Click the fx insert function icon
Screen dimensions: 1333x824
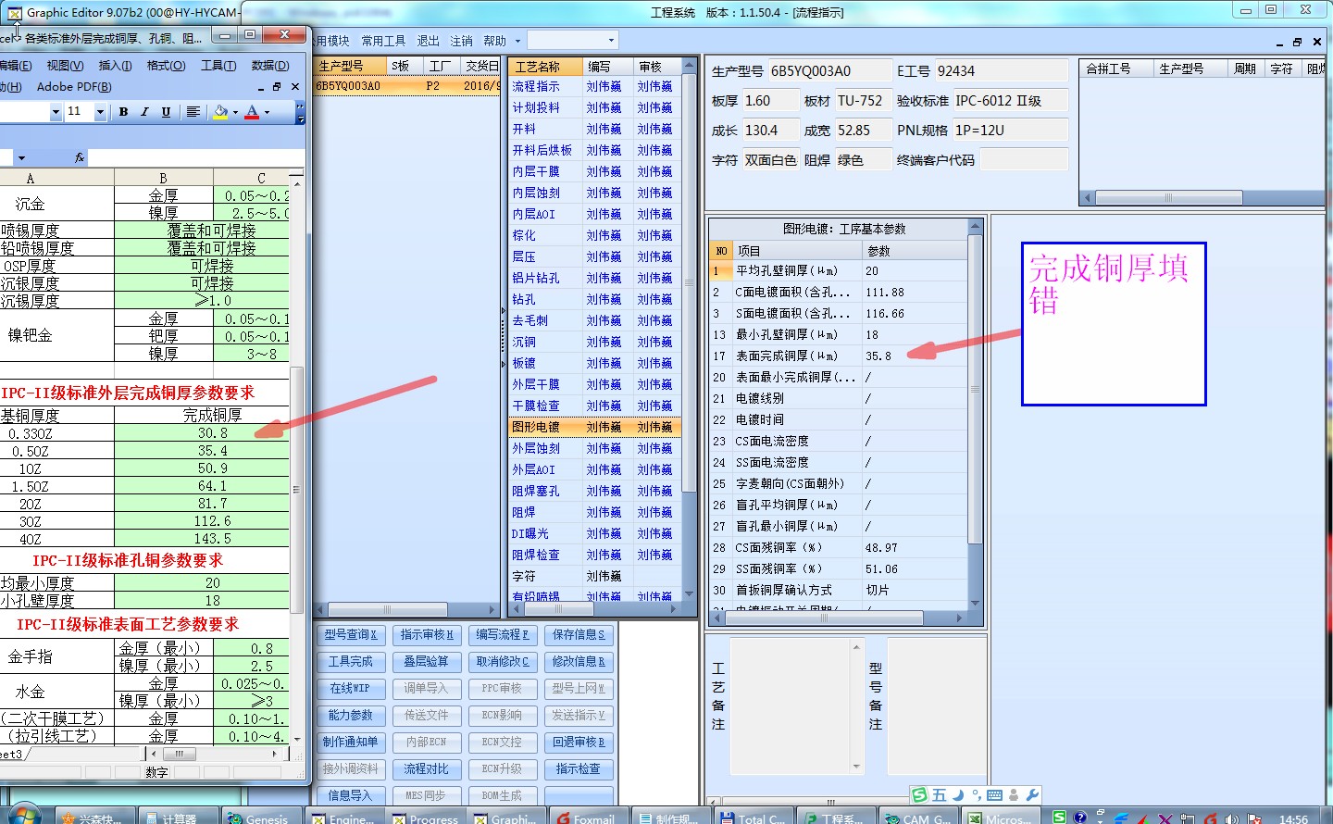click(x=80, y=157)
